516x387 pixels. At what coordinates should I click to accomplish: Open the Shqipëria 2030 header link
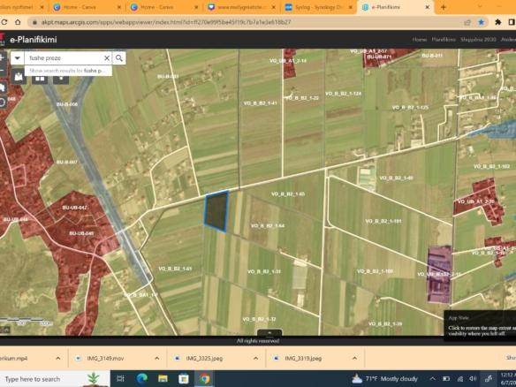pyautogui.click(x=478, y=40)
